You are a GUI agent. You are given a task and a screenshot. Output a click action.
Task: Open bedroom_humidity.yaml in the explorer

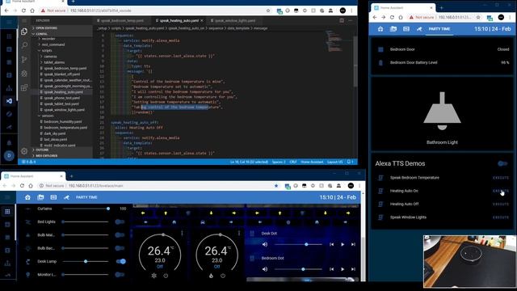(x=63, y=122)
